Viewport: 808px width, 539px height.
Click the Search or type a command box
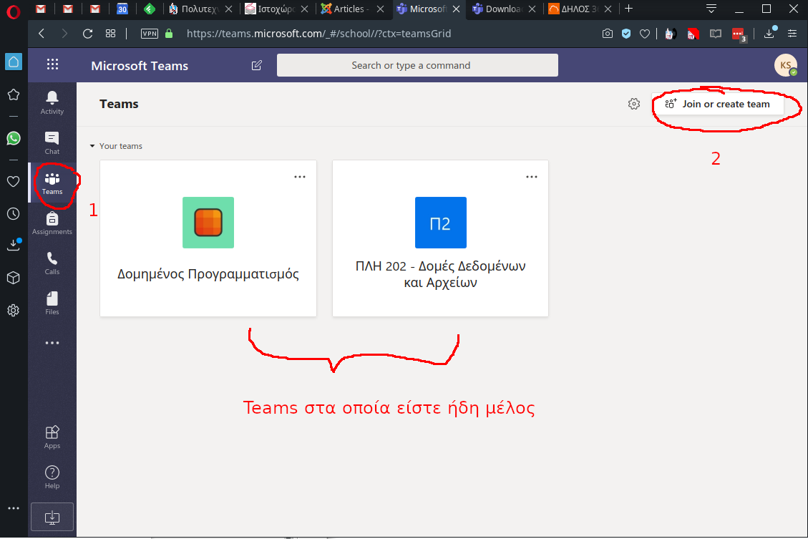coord(417,65)
